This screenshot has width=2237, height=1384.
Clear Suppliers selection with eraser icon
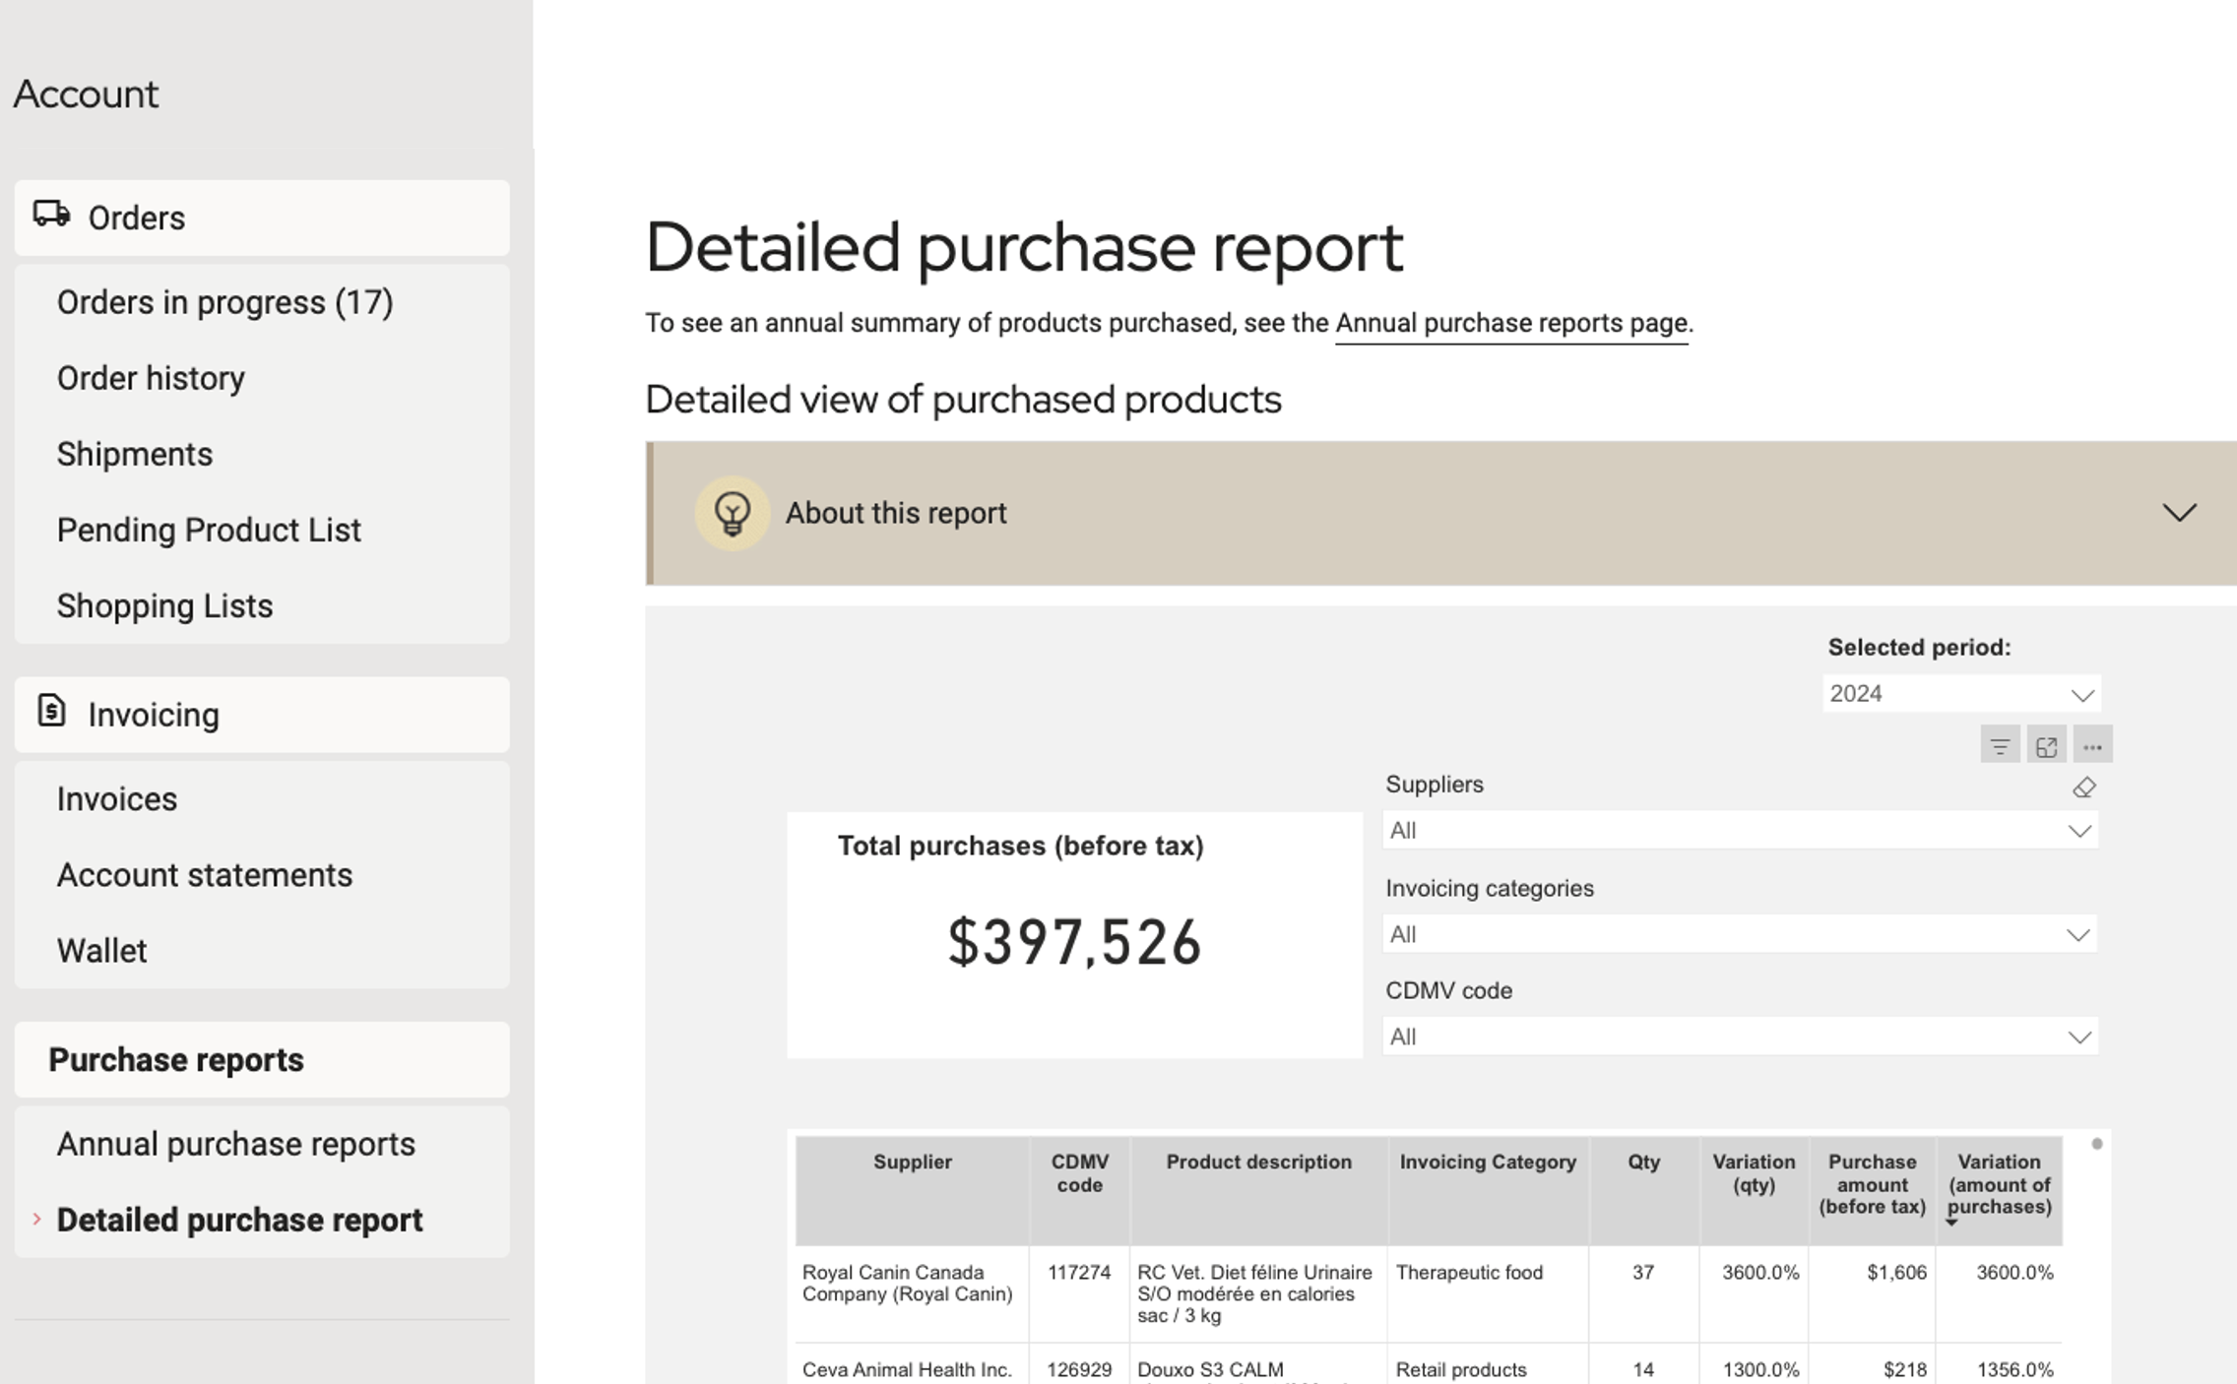click(x=2083, y=787)
